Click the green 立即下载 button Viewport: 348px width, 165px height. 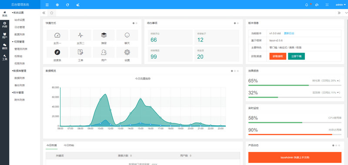pyautogui.click(x=297, y=56)
